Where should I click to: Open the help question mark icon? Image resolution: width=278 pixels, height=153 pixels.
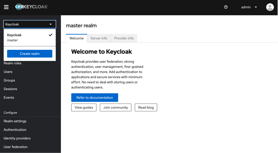click(226, 7)
